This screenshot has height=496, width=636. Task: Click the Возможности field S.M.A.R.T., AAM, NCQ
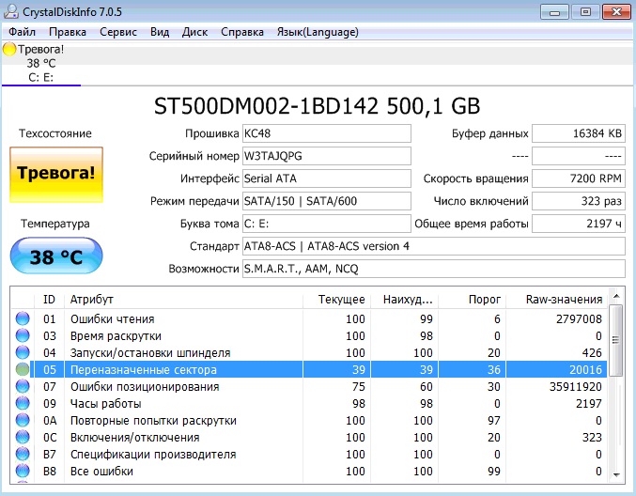pyautogui.click(x=434, y=269)
